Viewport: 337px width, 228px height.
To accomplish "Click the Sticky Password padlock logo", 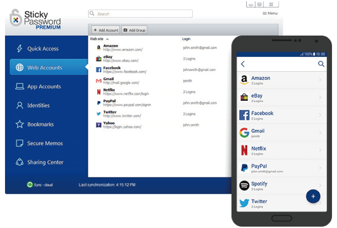I will 15,18.
